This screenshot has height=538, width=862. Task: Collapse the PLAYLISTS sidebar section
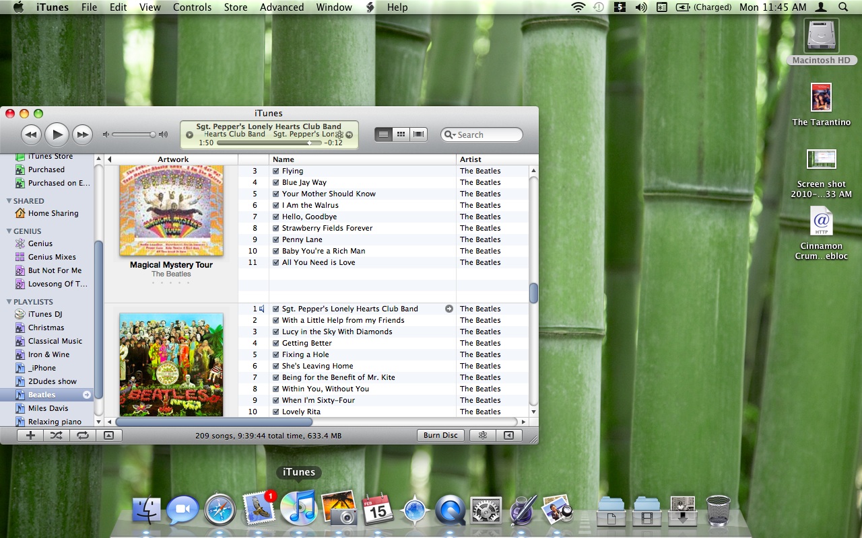click(x=9, y=302)
